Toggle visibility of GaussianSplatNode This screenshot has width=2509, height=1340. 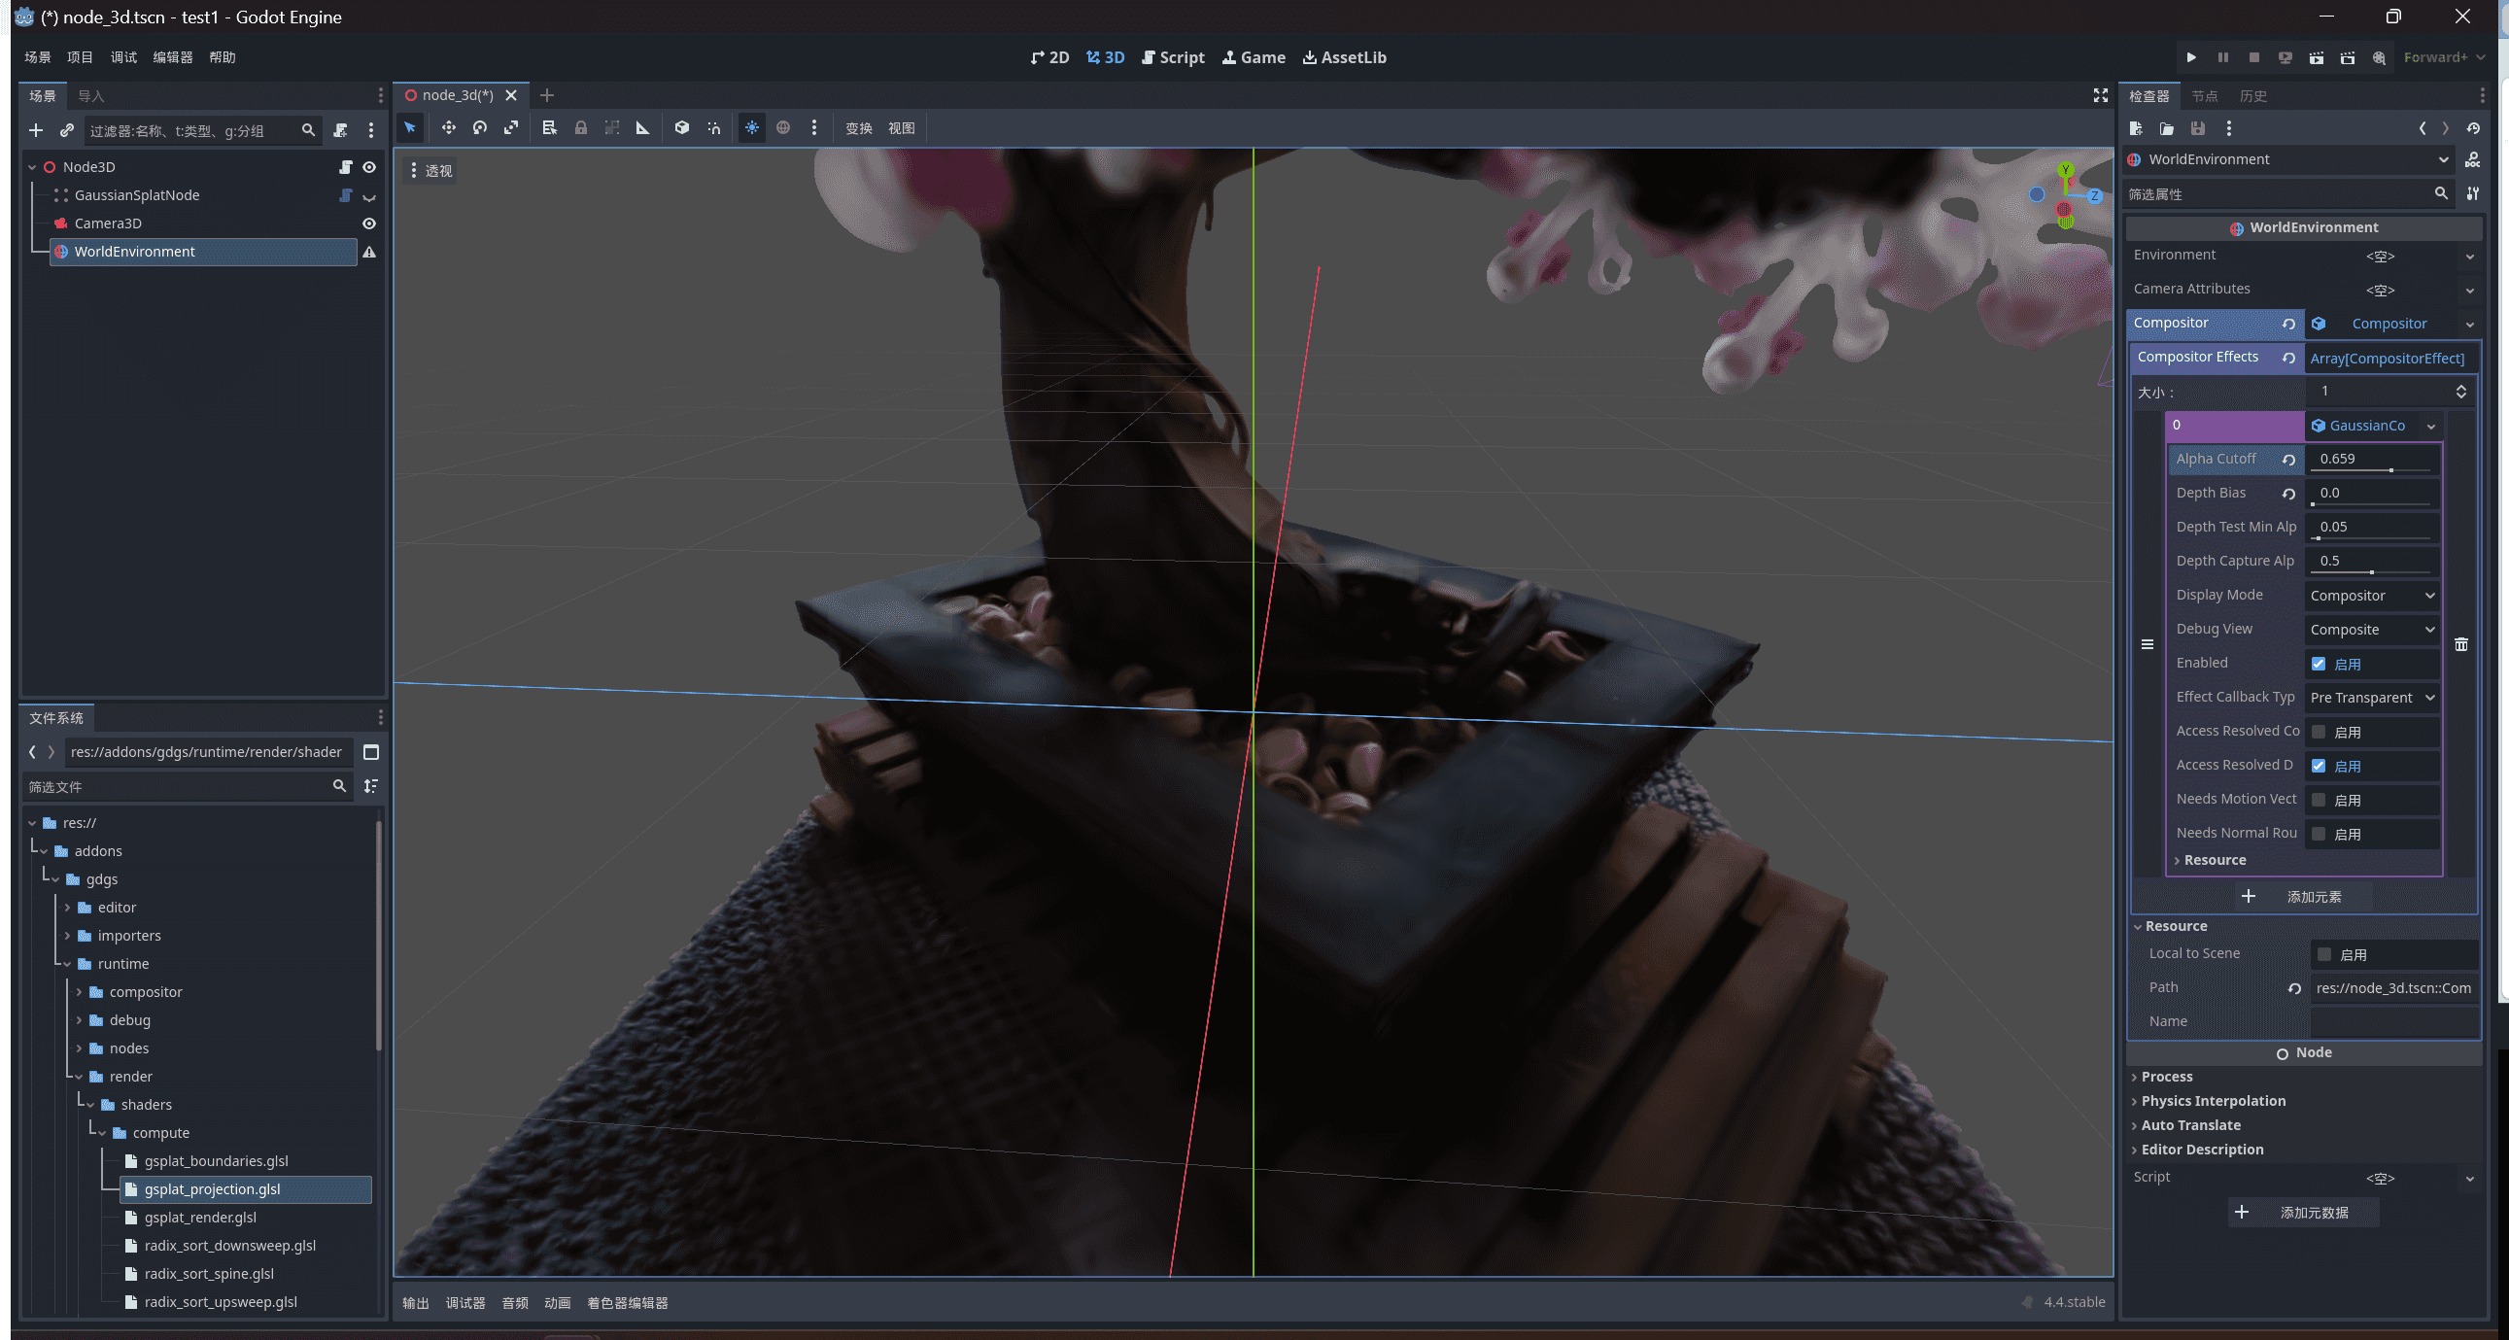click(x=368, y=194)
